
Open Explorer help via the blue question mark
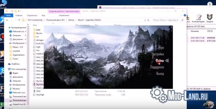click(185, 15)
